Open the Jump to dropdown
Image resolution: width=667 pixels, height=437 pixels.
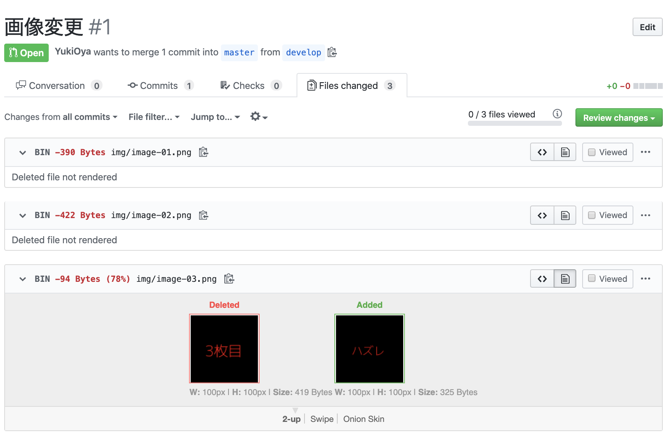pos(215,117)
